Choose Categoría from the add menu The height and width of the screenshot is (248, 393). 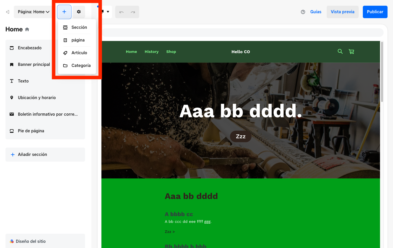pyautogui.click(x=77, y=66)
